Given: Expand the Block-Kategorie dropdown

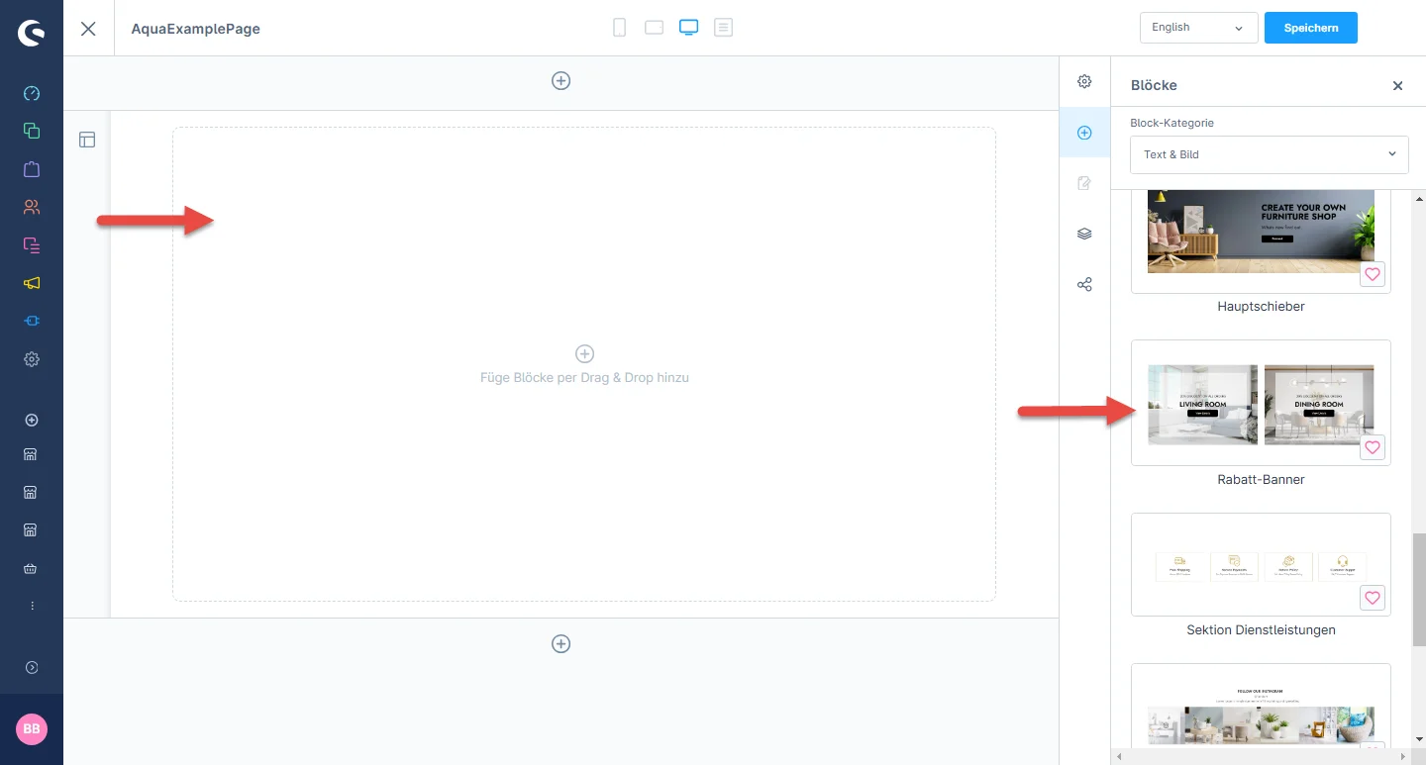Looking at the screenshot, I should [x=1269, y=154].
